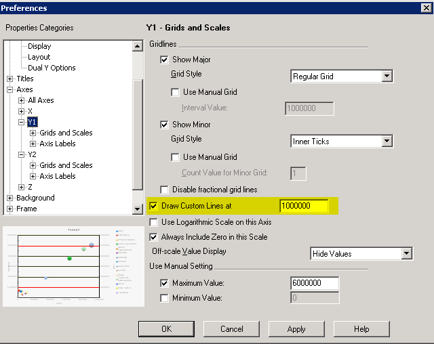Expand the Background category node
434x344 pixels.
click(x=9, y=198)
